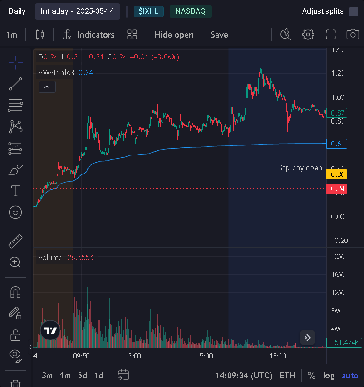The height and width of the screenshot is (387, 364).
Task: Activate the zoom in tool
Action: 15,262
